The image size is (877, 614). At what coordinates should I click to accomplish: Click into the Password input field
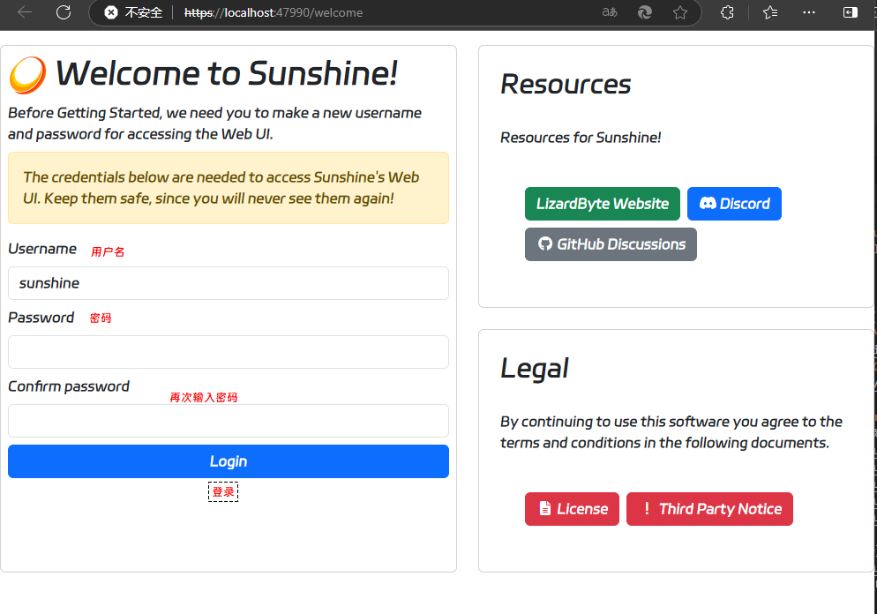pos(229,352)
